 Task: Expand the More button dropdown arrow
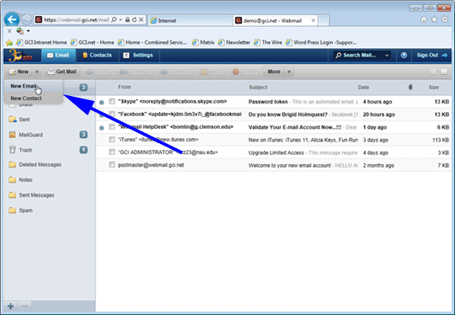[x=289, y=72]
